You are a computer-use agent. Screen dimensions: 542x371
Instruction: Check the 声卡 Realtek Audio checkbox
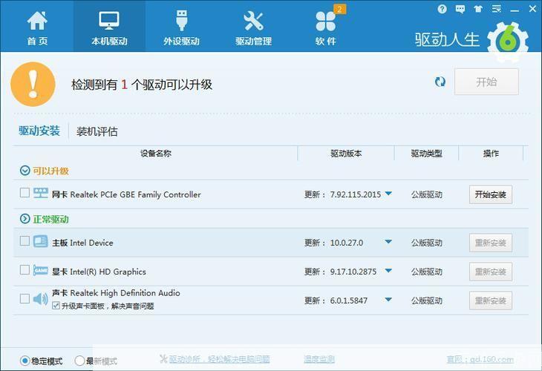[25, 298]
